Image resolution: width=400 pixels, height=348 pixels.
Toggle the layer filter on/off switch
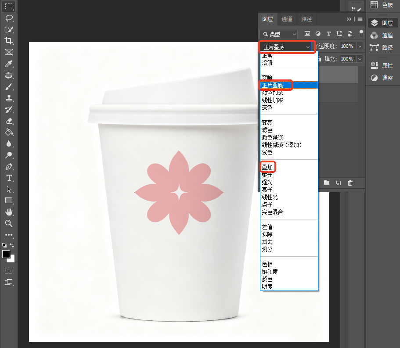(361, 33)
